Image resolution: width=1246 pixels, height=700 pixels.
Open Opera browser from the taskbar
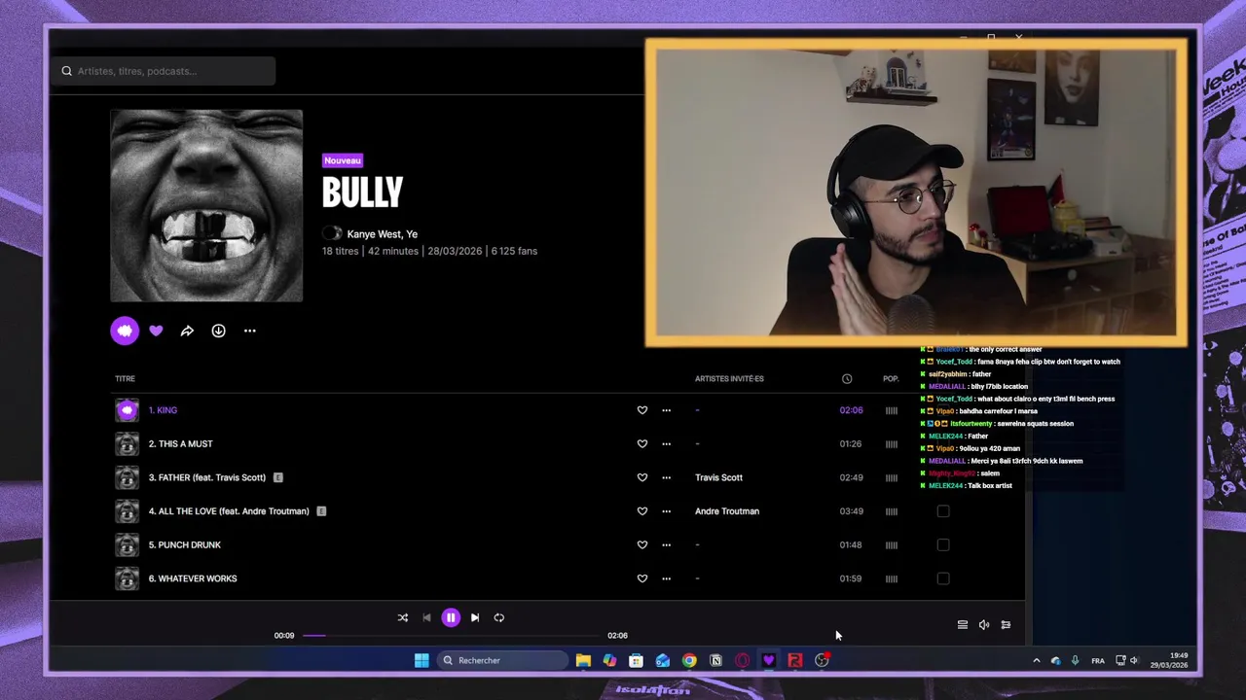tap(743, 660)
